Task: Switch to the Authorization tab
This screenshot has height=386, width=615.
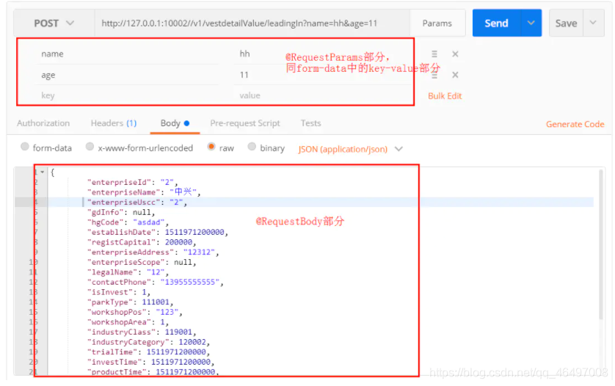Action: coord(43,123)
